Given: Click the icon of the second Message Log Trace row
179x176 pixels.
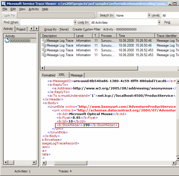Looking at the screenshot, I should click(x=44, y=45).
